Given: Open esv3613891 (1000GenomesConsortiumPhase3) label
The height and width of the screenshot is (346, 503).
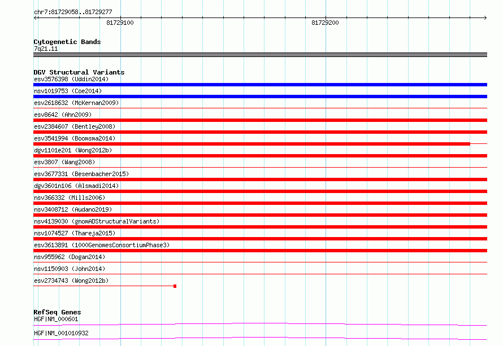Looking at the screenshot, I should tap(102, 245).
